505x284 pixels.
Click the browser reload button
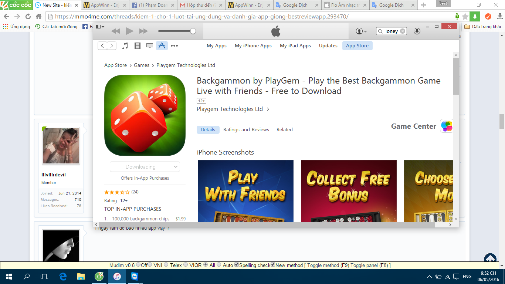click(28, 17)
